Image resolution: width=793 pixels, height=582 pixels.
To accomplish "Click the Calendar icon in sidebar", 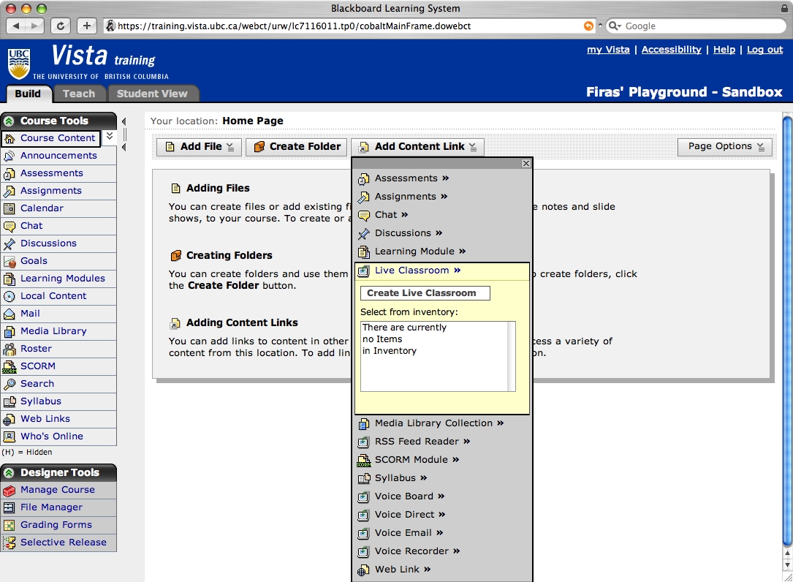I will coord(9,208).
